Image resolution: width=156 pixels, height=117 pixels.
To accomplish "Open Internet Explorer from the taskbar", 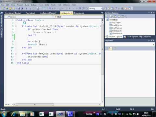I will pyautogui.click(x=13, y=114).
